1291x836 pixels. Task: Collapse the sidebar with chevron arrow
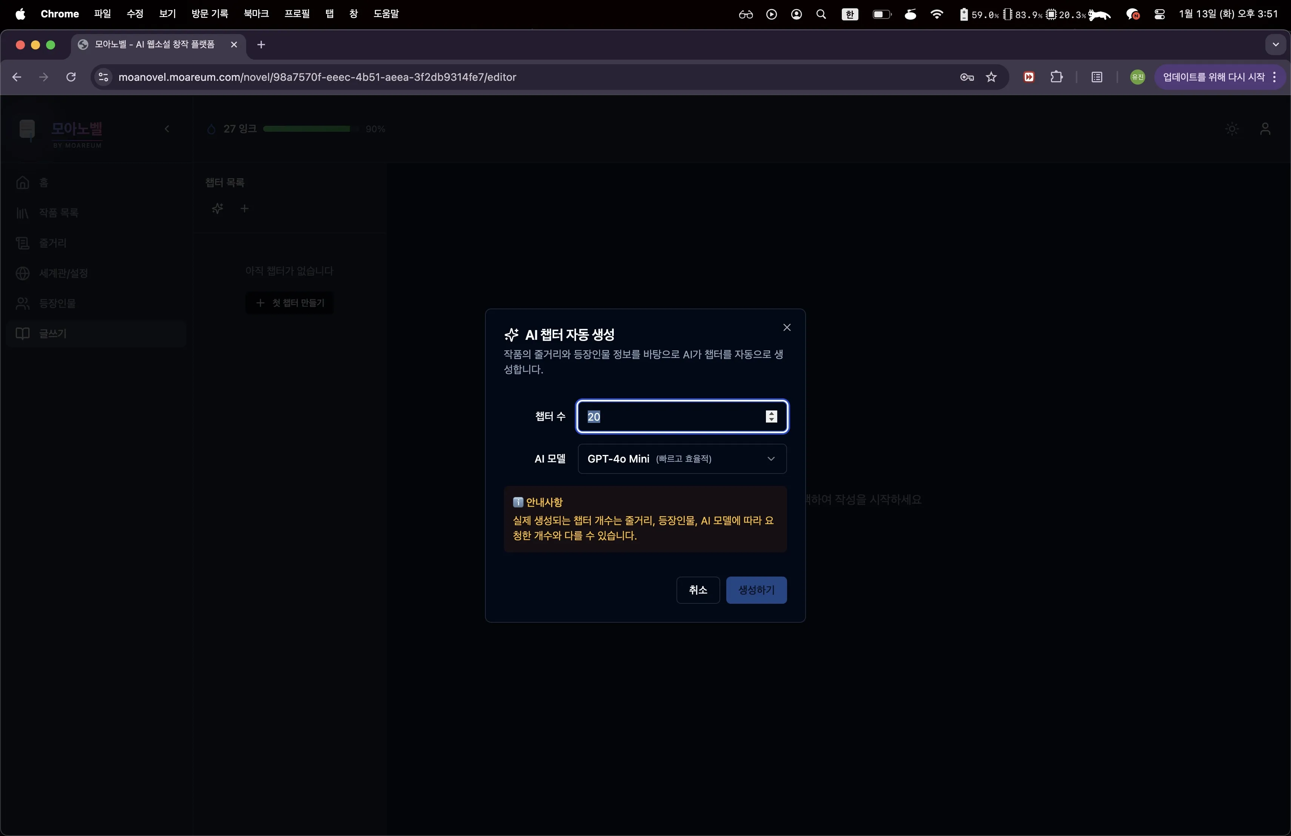pyautogui.click(x=167, y=129)
